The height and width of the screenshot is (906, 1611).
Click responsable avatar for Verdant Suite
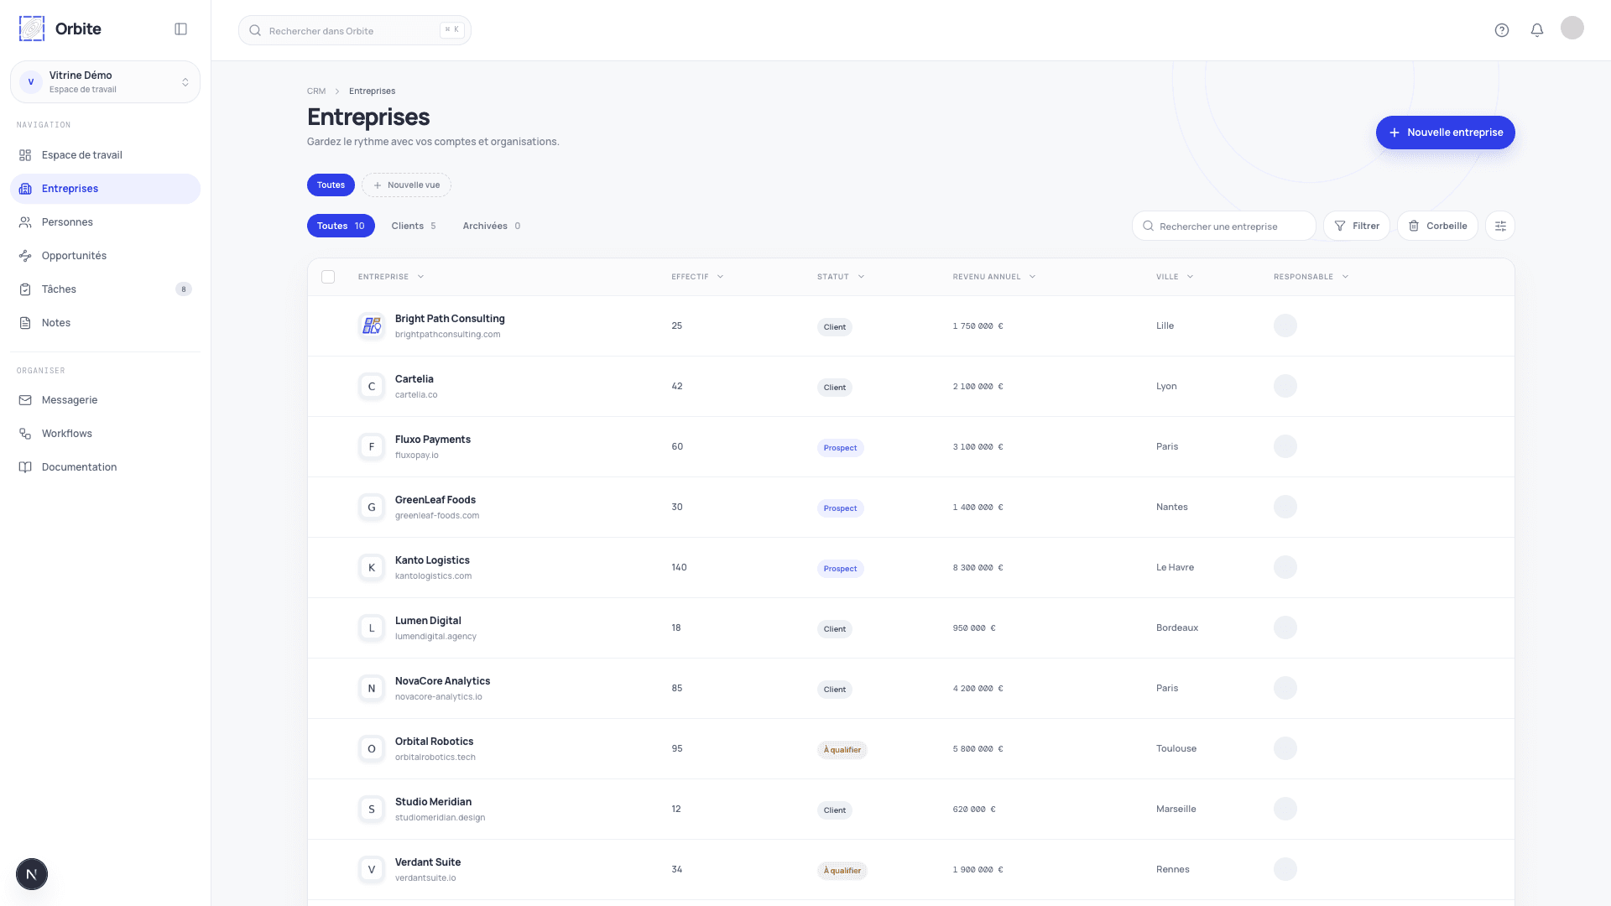point(1285,869)
